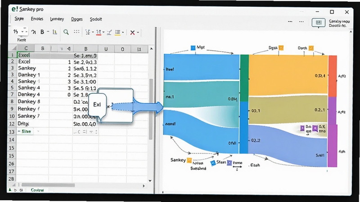Expand the numbered list icon's dropdown arrow

tap(93, 32)
